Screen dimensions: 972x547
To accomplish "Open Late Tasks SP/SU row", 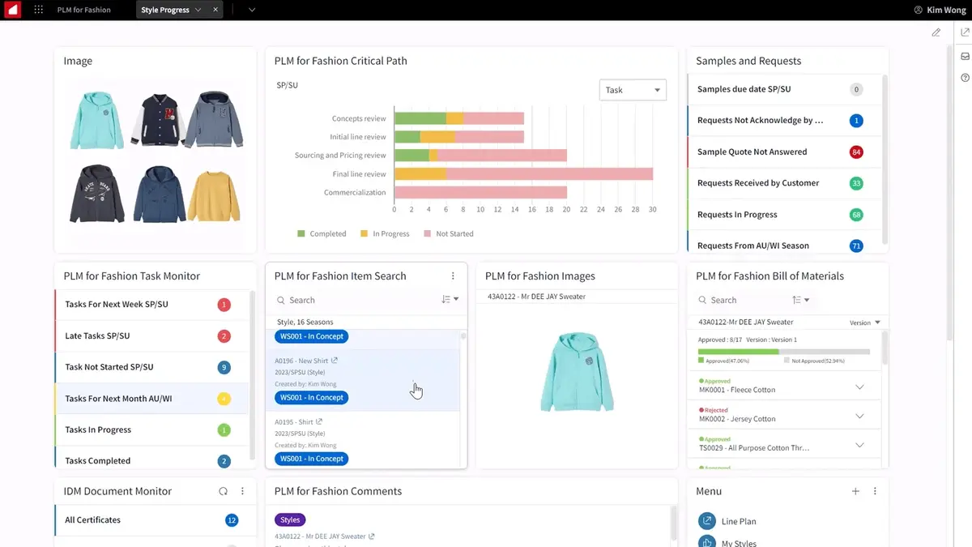I will click(151, 335).
